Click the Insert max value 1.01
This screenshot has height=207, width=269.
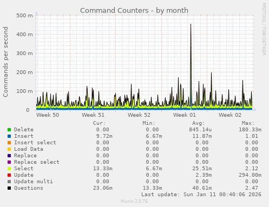(252, 136)
